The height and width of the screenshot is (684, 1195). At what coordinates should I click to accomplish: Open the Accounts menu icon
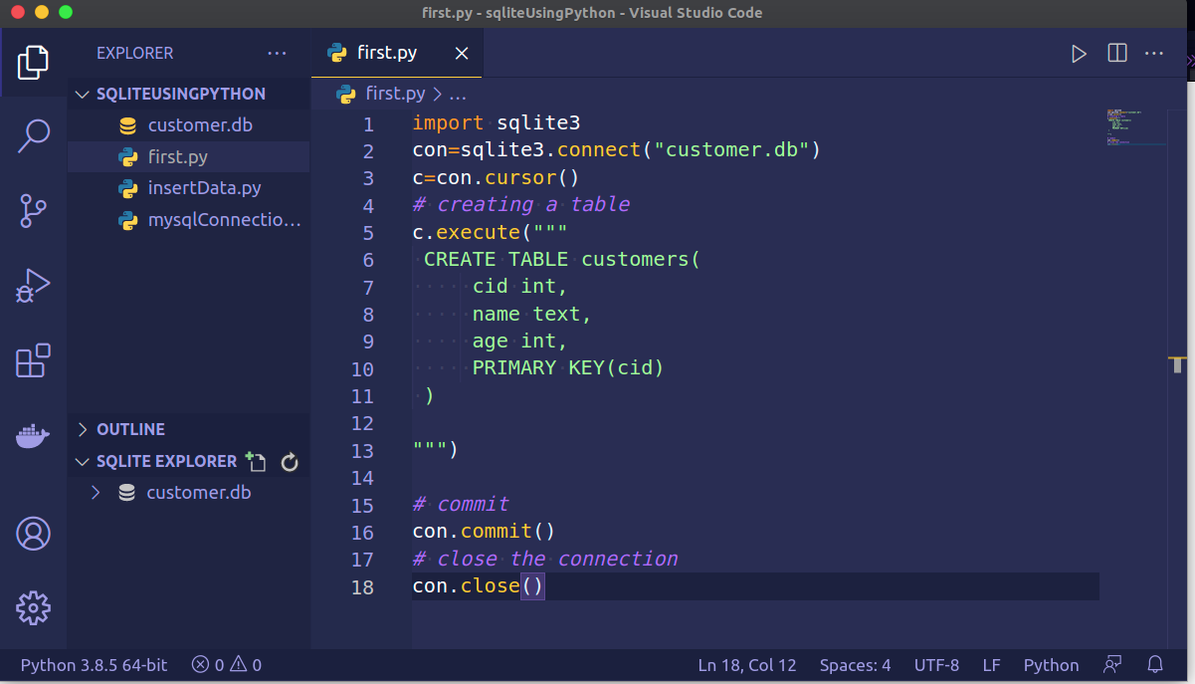(33, 534)
